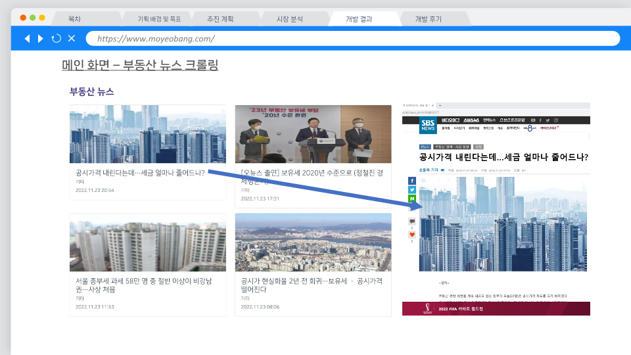Click the browser back arrow
This screenshot has height=355, width=631.
[x=27, y=39]
